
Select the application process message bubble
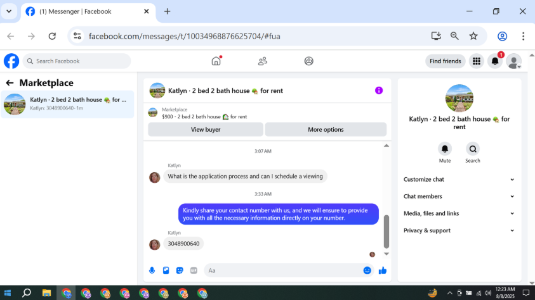click(x=246, y=176)
